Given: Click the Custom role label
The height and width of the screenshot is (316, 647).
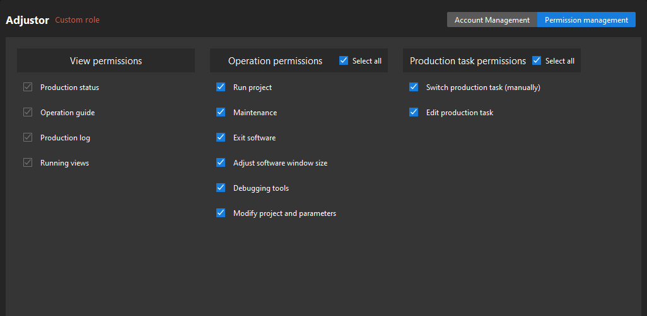Looking at the screenshot, I should point(77,20).
